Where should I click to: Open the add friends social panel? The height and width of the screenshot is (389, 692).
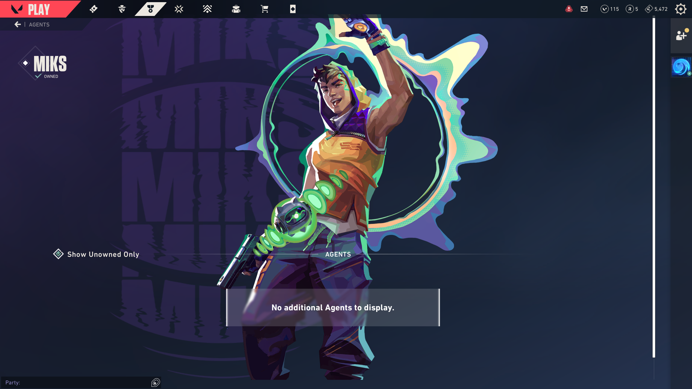(x=681, y=35)
